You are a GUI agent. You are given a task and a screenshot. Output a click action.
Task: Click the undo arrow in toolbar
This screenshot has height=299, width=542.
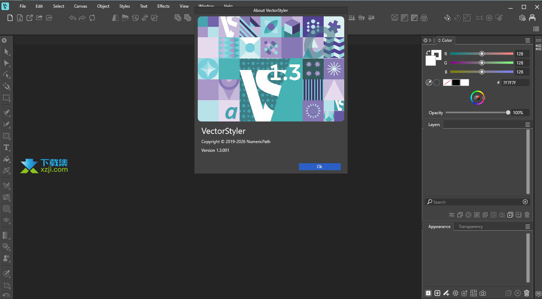point(72,18)
